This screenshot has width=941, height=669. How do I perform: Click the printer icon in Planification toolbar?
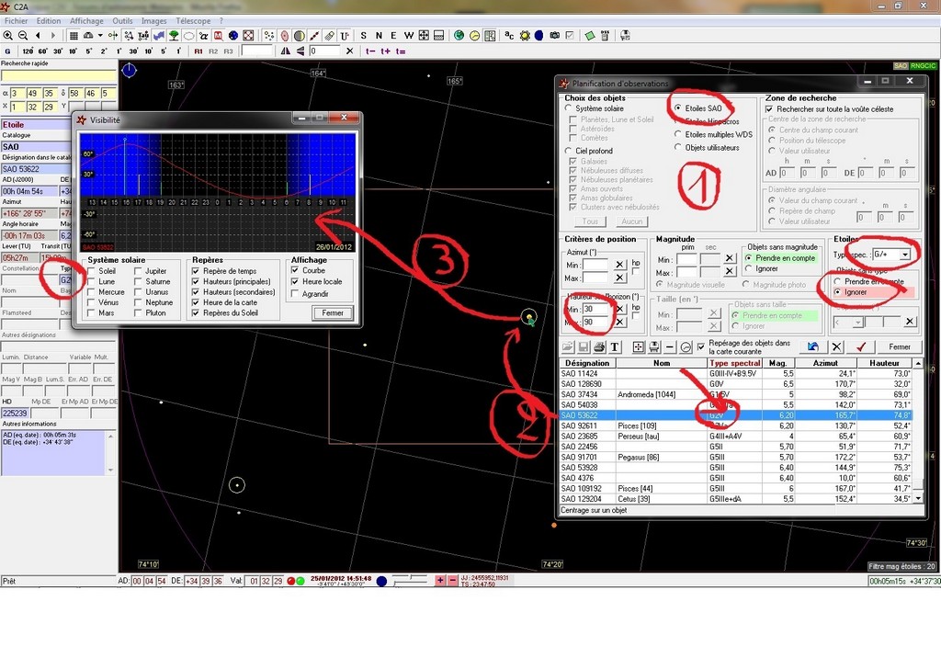tap(599, 346)
